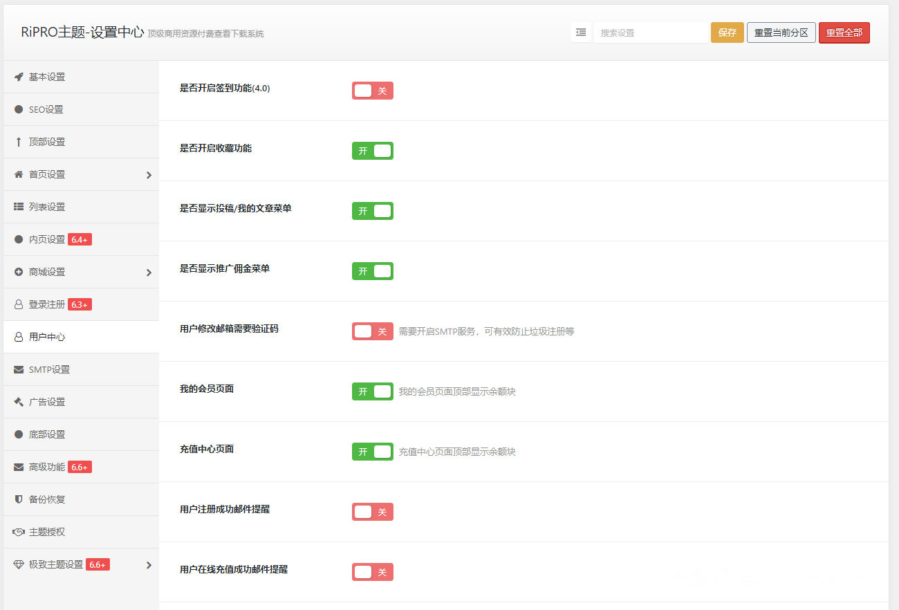Viewport: 899px width, 610px height.
Task: Focus the 搜索设置 search field
Action: tap(651, 33)
